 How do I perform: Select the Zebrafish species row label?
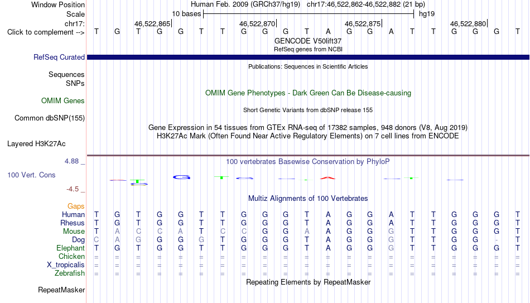point(70,273)
